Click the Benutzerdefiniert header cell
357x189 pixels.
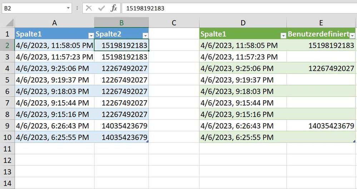[321, 34]
